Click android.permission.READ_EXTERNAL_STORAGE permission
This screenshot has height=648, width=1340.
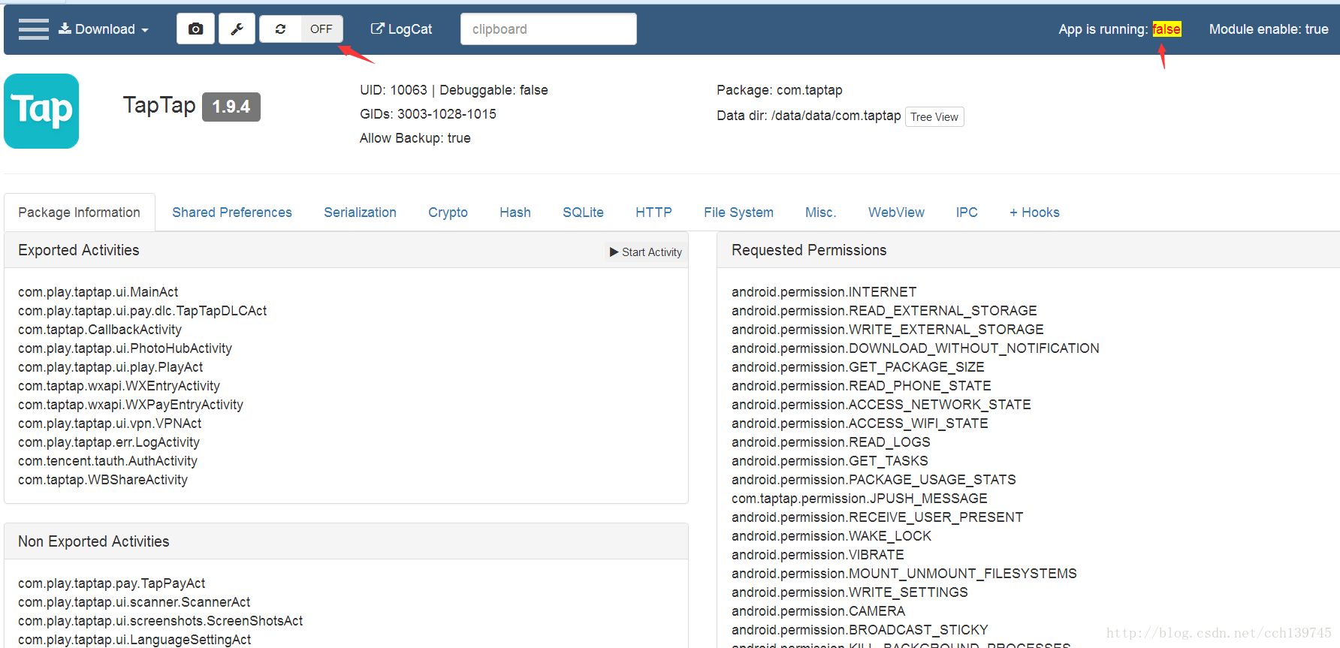click(884, 311)
